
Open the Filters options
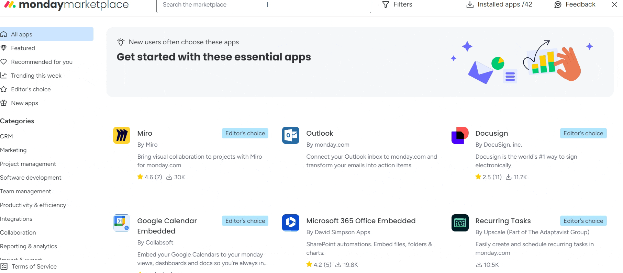coord(397,4)
